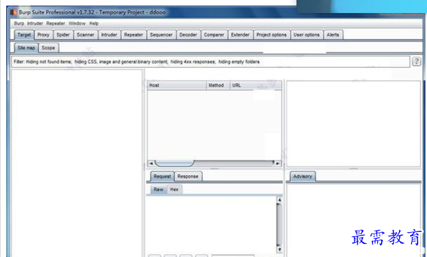Open the Window menu
The width and height of the screenshot is (427, 257).
[77, 24]
